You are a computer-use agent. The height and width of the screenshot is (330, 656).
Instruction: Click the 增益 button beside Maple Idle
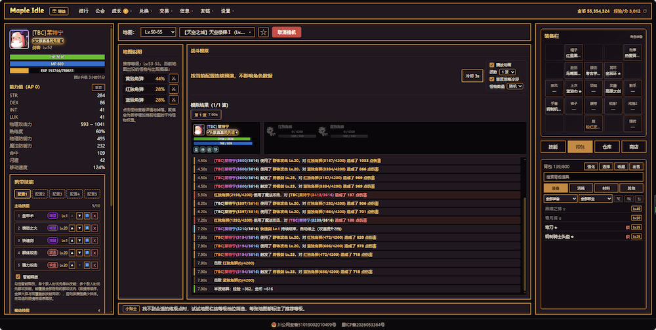(58, 11)
